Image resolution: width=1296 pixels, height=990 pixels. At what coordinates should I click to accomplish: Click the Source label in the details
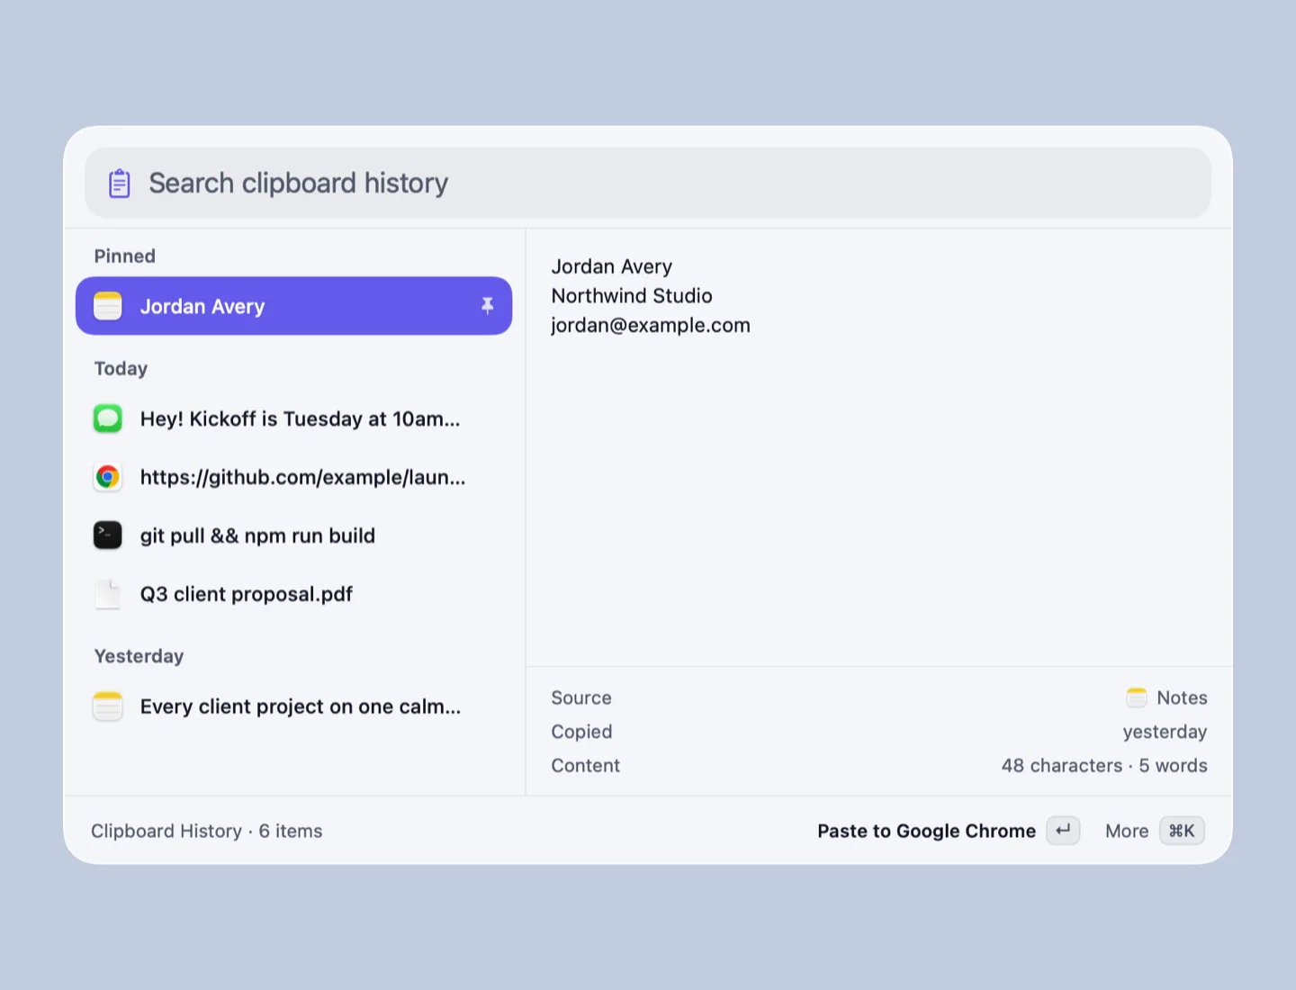581,697
